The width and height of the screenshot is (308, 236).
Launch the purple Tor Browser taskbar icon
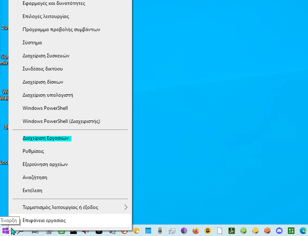click(184, 231)
